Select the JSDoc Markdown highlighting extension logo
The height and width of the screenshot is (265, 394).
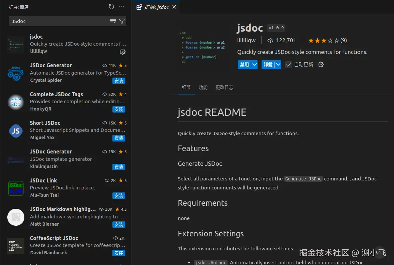16,217
